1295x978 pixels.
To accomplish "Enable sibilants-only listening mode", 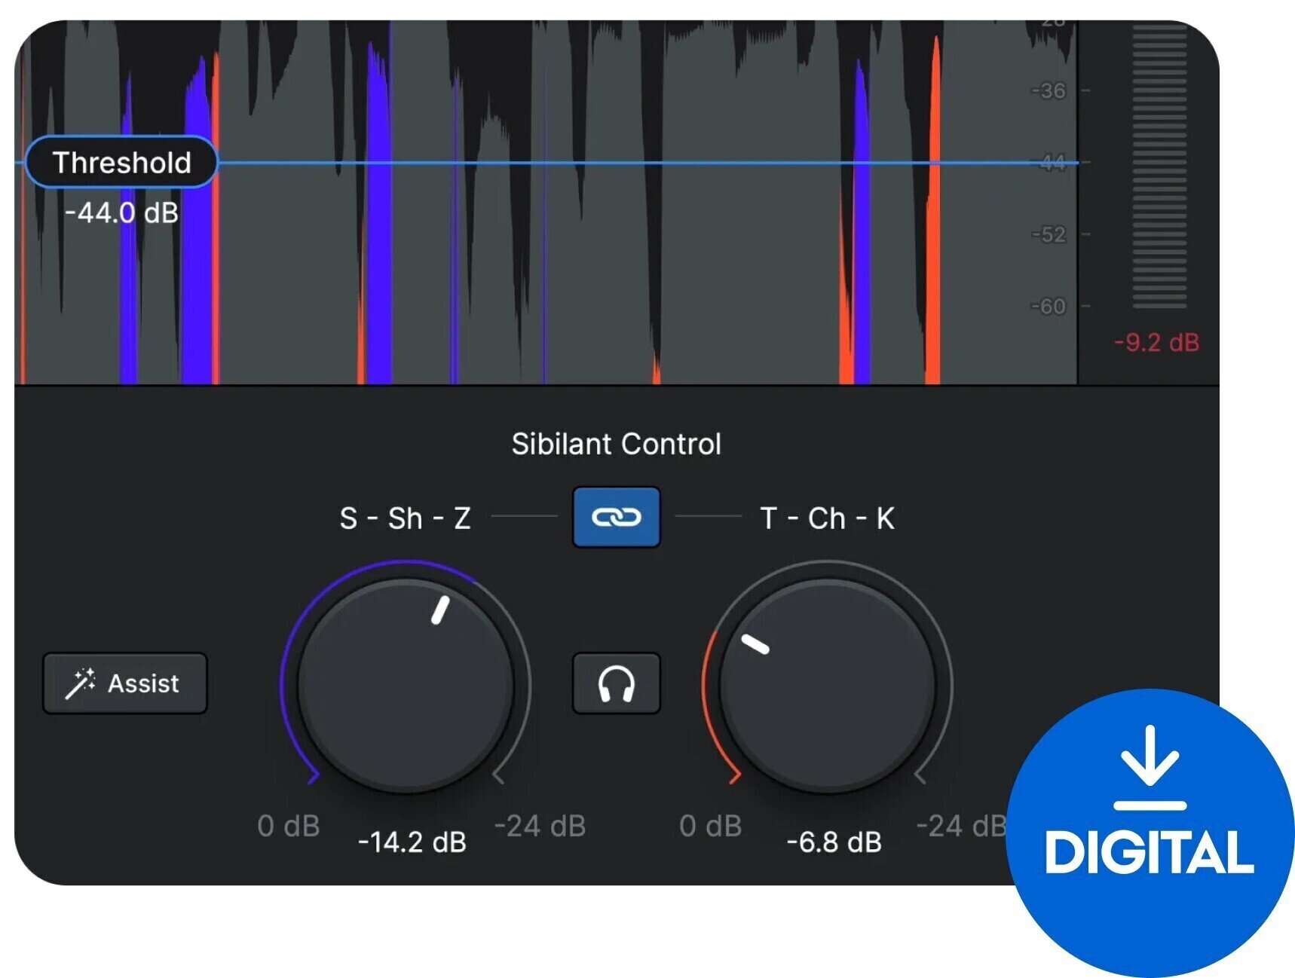I will point(617,683).
